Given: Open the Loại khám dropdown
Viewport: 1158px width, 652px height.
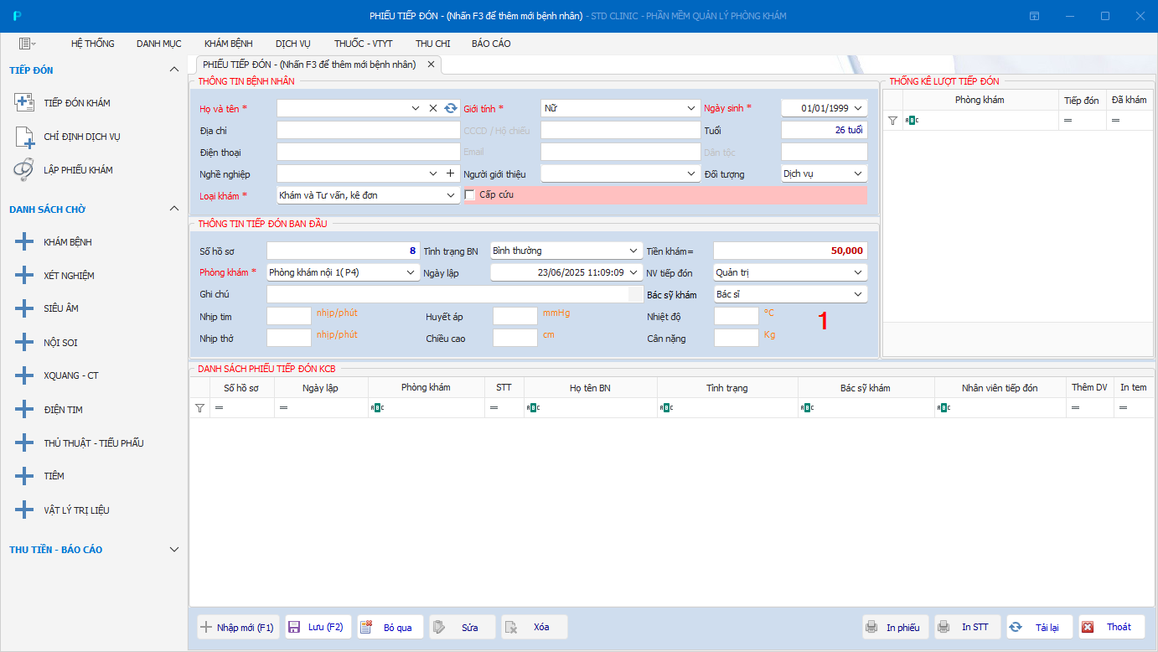Looking at the screenshot, I should click(451, 195).
